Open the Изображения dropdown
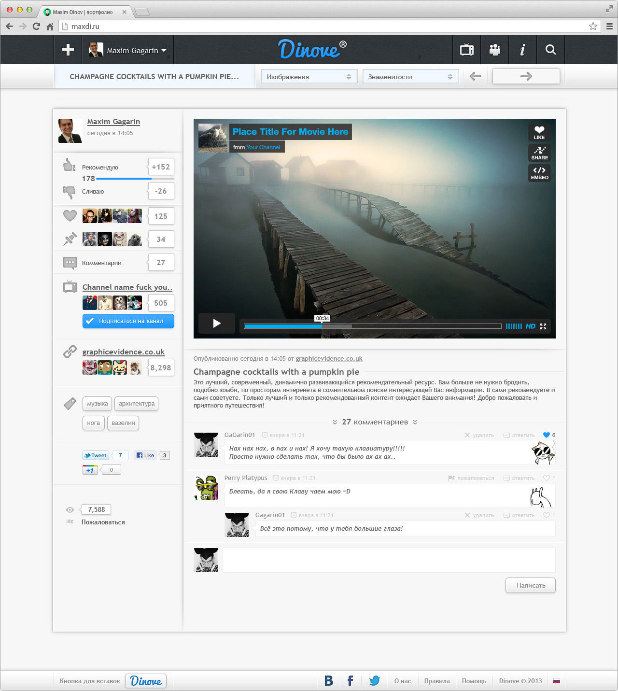Viewport: 618px width, 691px height. click(x=309, y=77)
